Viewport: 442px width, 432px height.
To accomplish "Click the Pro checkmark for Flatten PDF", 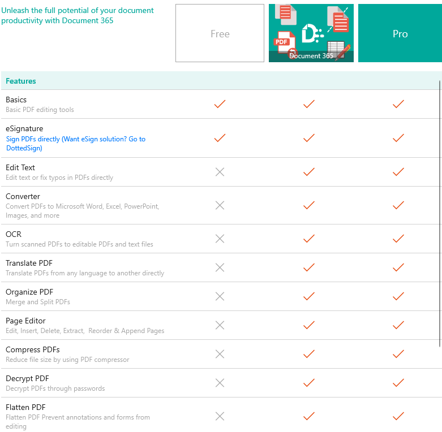I will (398, 416).
